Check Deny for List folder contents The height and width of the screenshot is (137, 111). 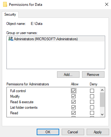point(92,108)
